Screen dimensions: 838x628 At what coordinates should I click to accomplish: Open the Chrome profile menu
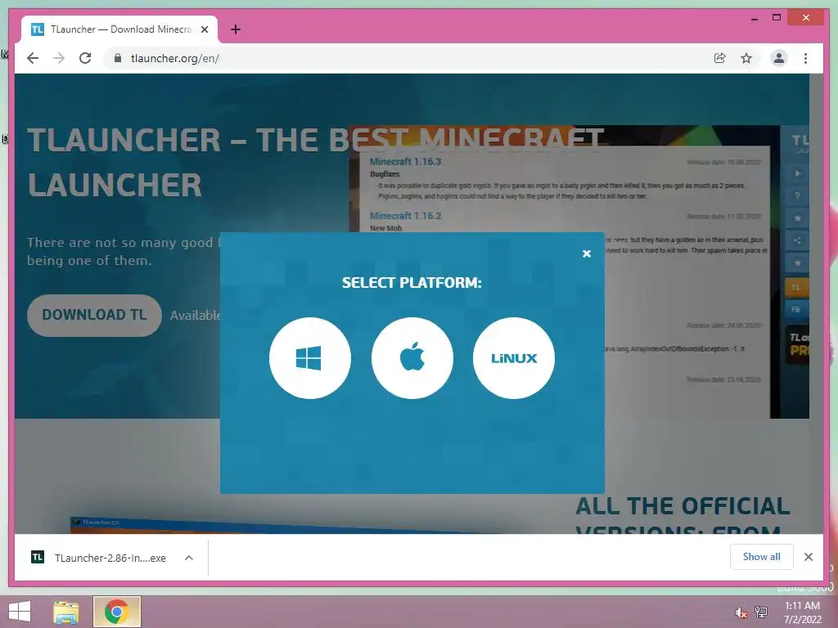click(x=779, y=58)
